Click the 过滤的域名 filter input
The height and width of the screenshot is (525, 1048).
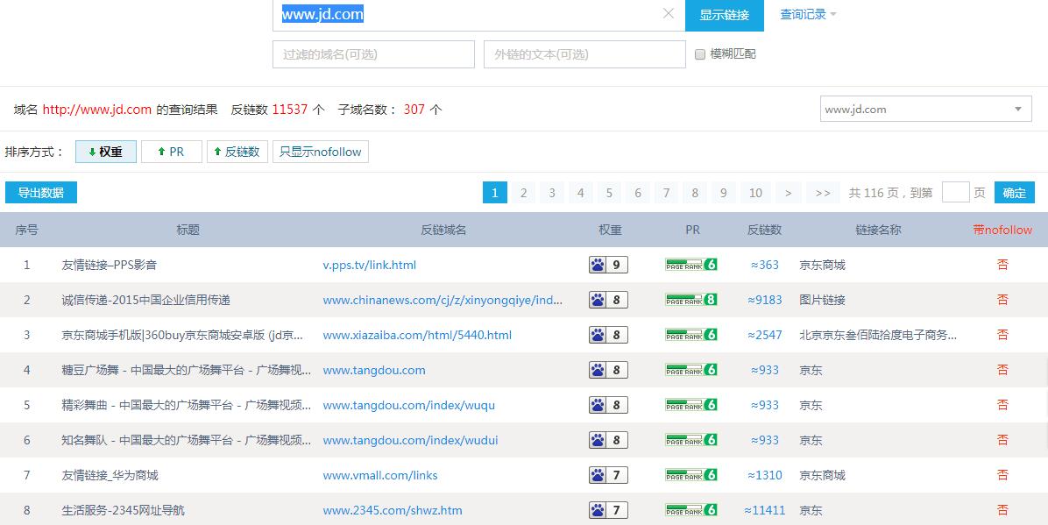(373, 54)
